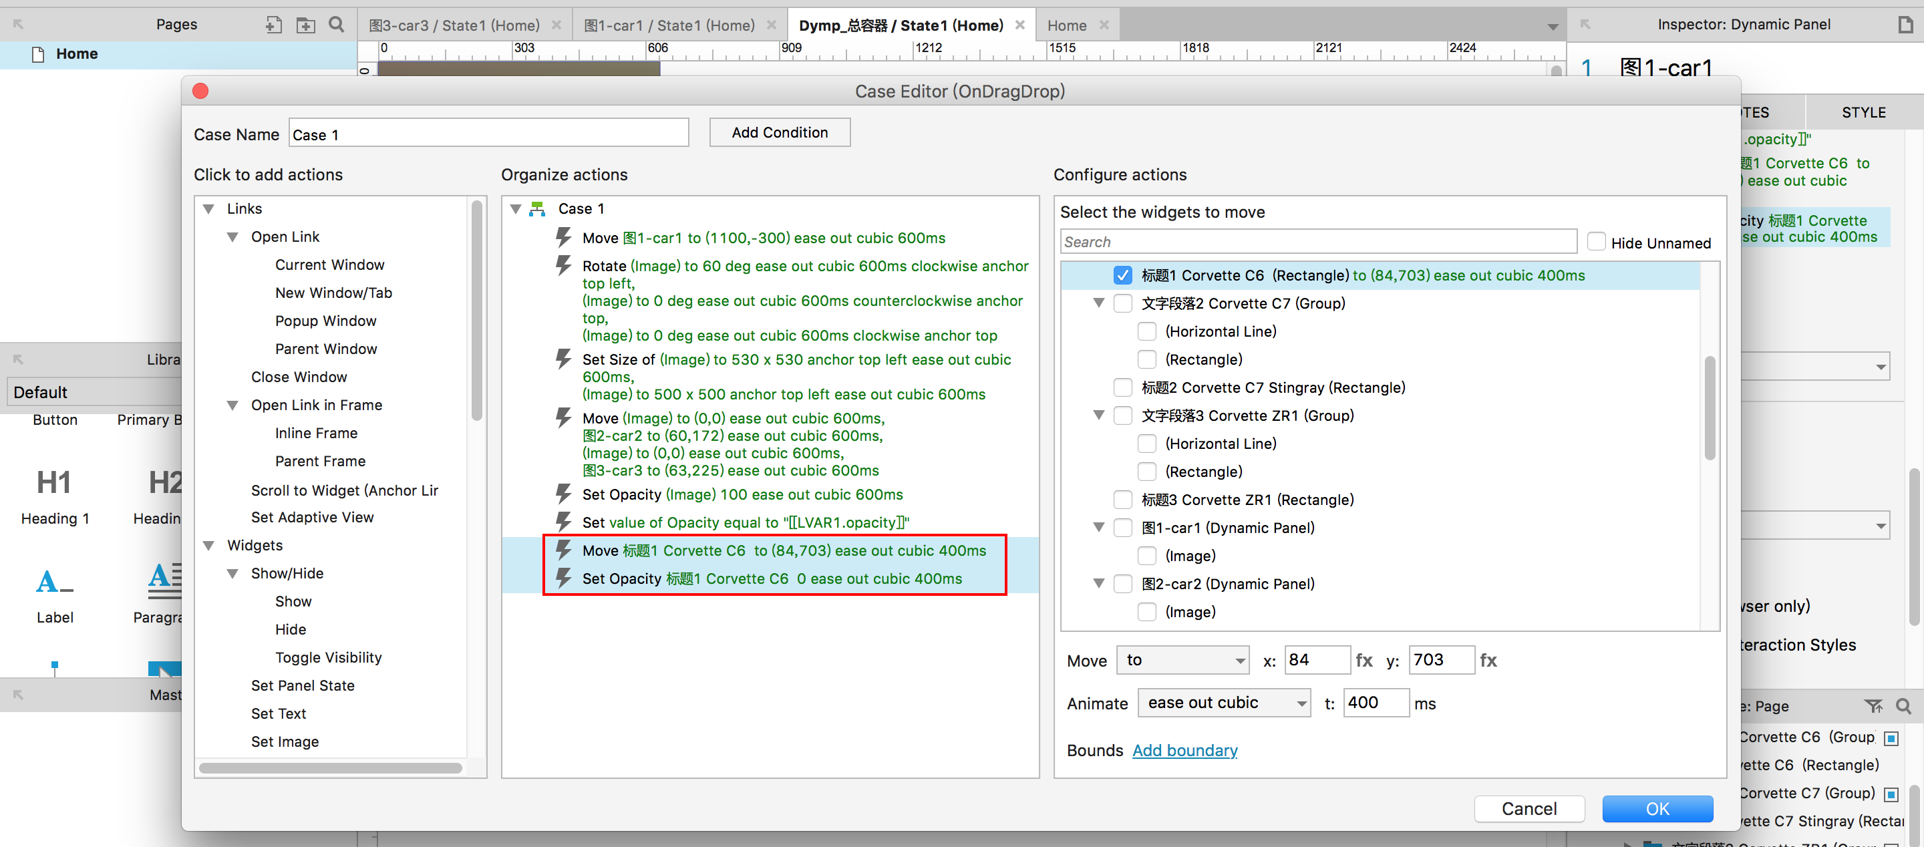
Task: Click the lightning icon of Set Opacity 标题1 action
Action: click(x=564, y=578)
